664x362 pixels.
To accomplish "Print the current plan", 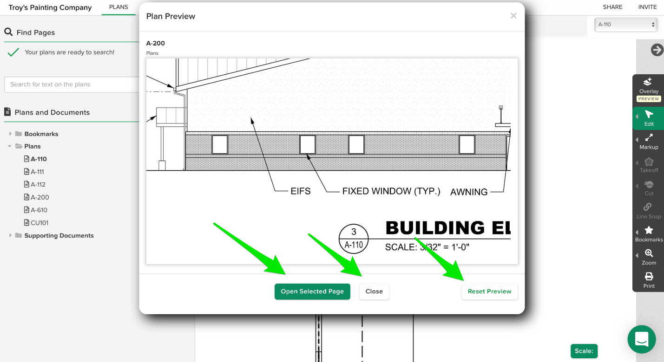I will pyautogui.click(x=649, y=280).
